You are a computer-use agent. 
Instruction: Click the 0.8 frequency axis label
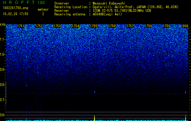point(2,85)
